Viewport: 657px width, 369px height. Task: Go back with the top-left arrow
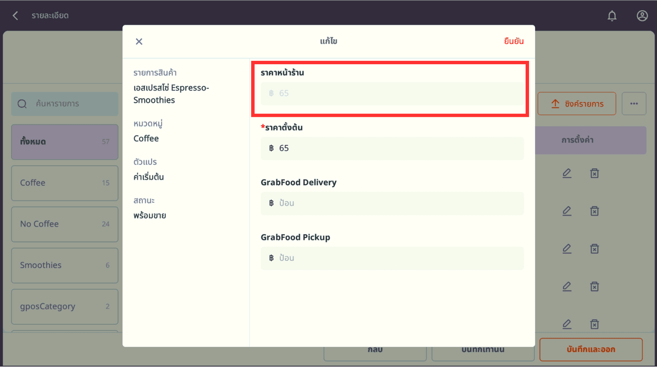click(15, 16)
